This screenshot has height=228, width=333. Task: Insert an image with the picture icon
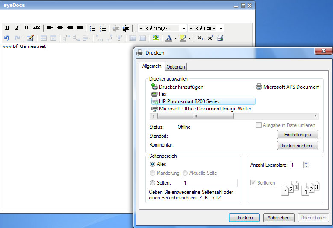coord(156,38)
